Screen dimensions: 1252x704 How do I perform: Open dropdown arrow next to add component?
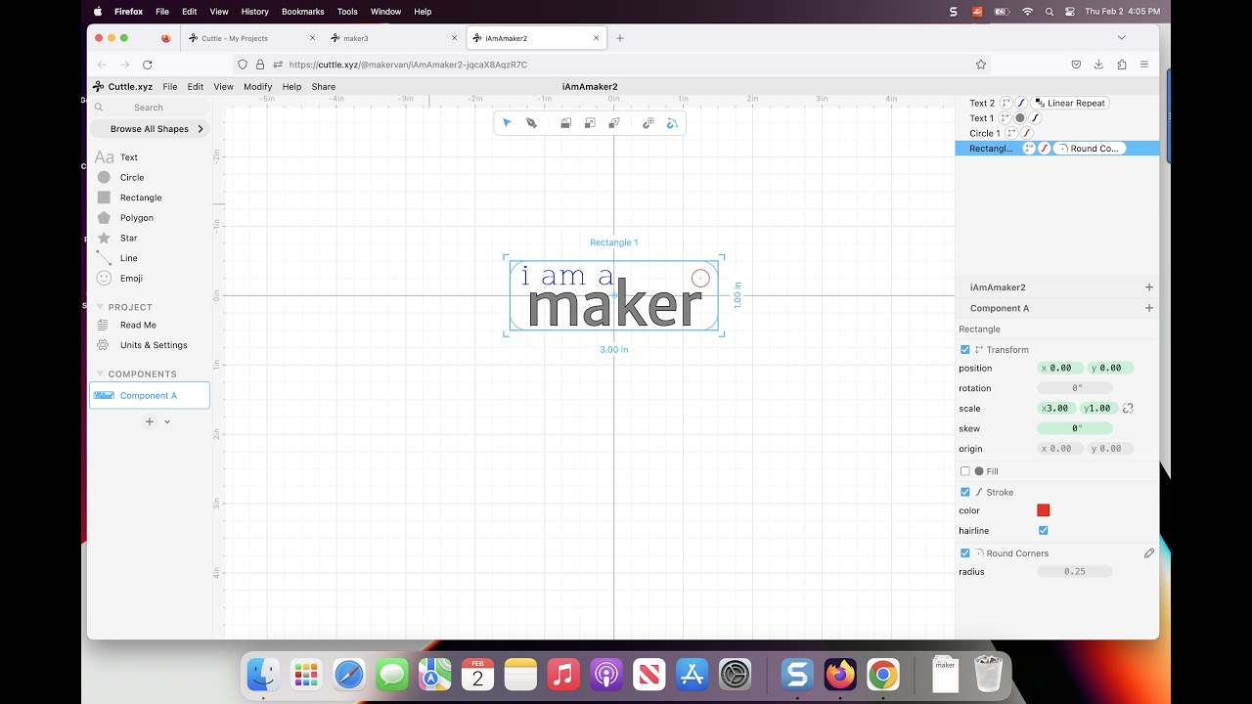167,422
